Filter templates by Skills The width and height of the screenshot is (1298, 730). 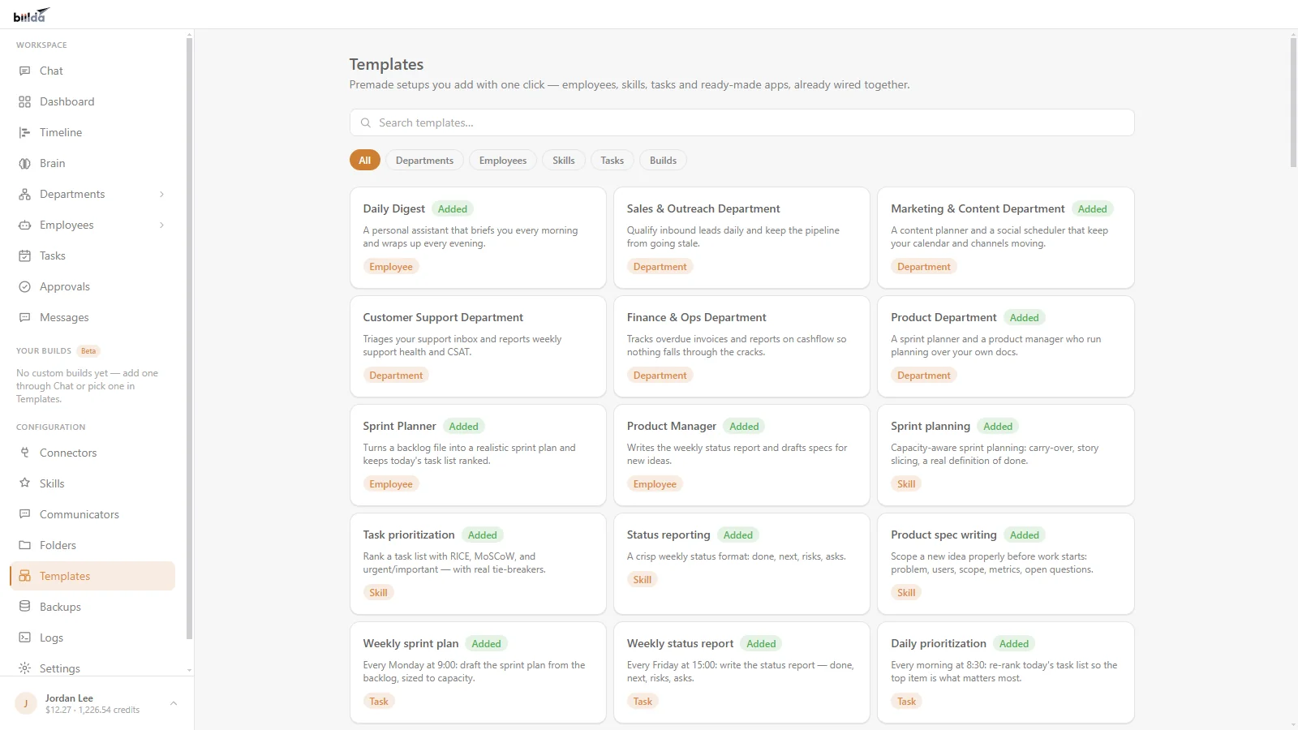point(563,161)
